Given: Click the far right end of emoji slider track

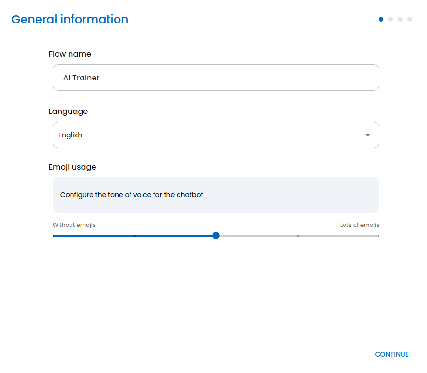Looking at the screenshot, I should [x=378, y=236].
